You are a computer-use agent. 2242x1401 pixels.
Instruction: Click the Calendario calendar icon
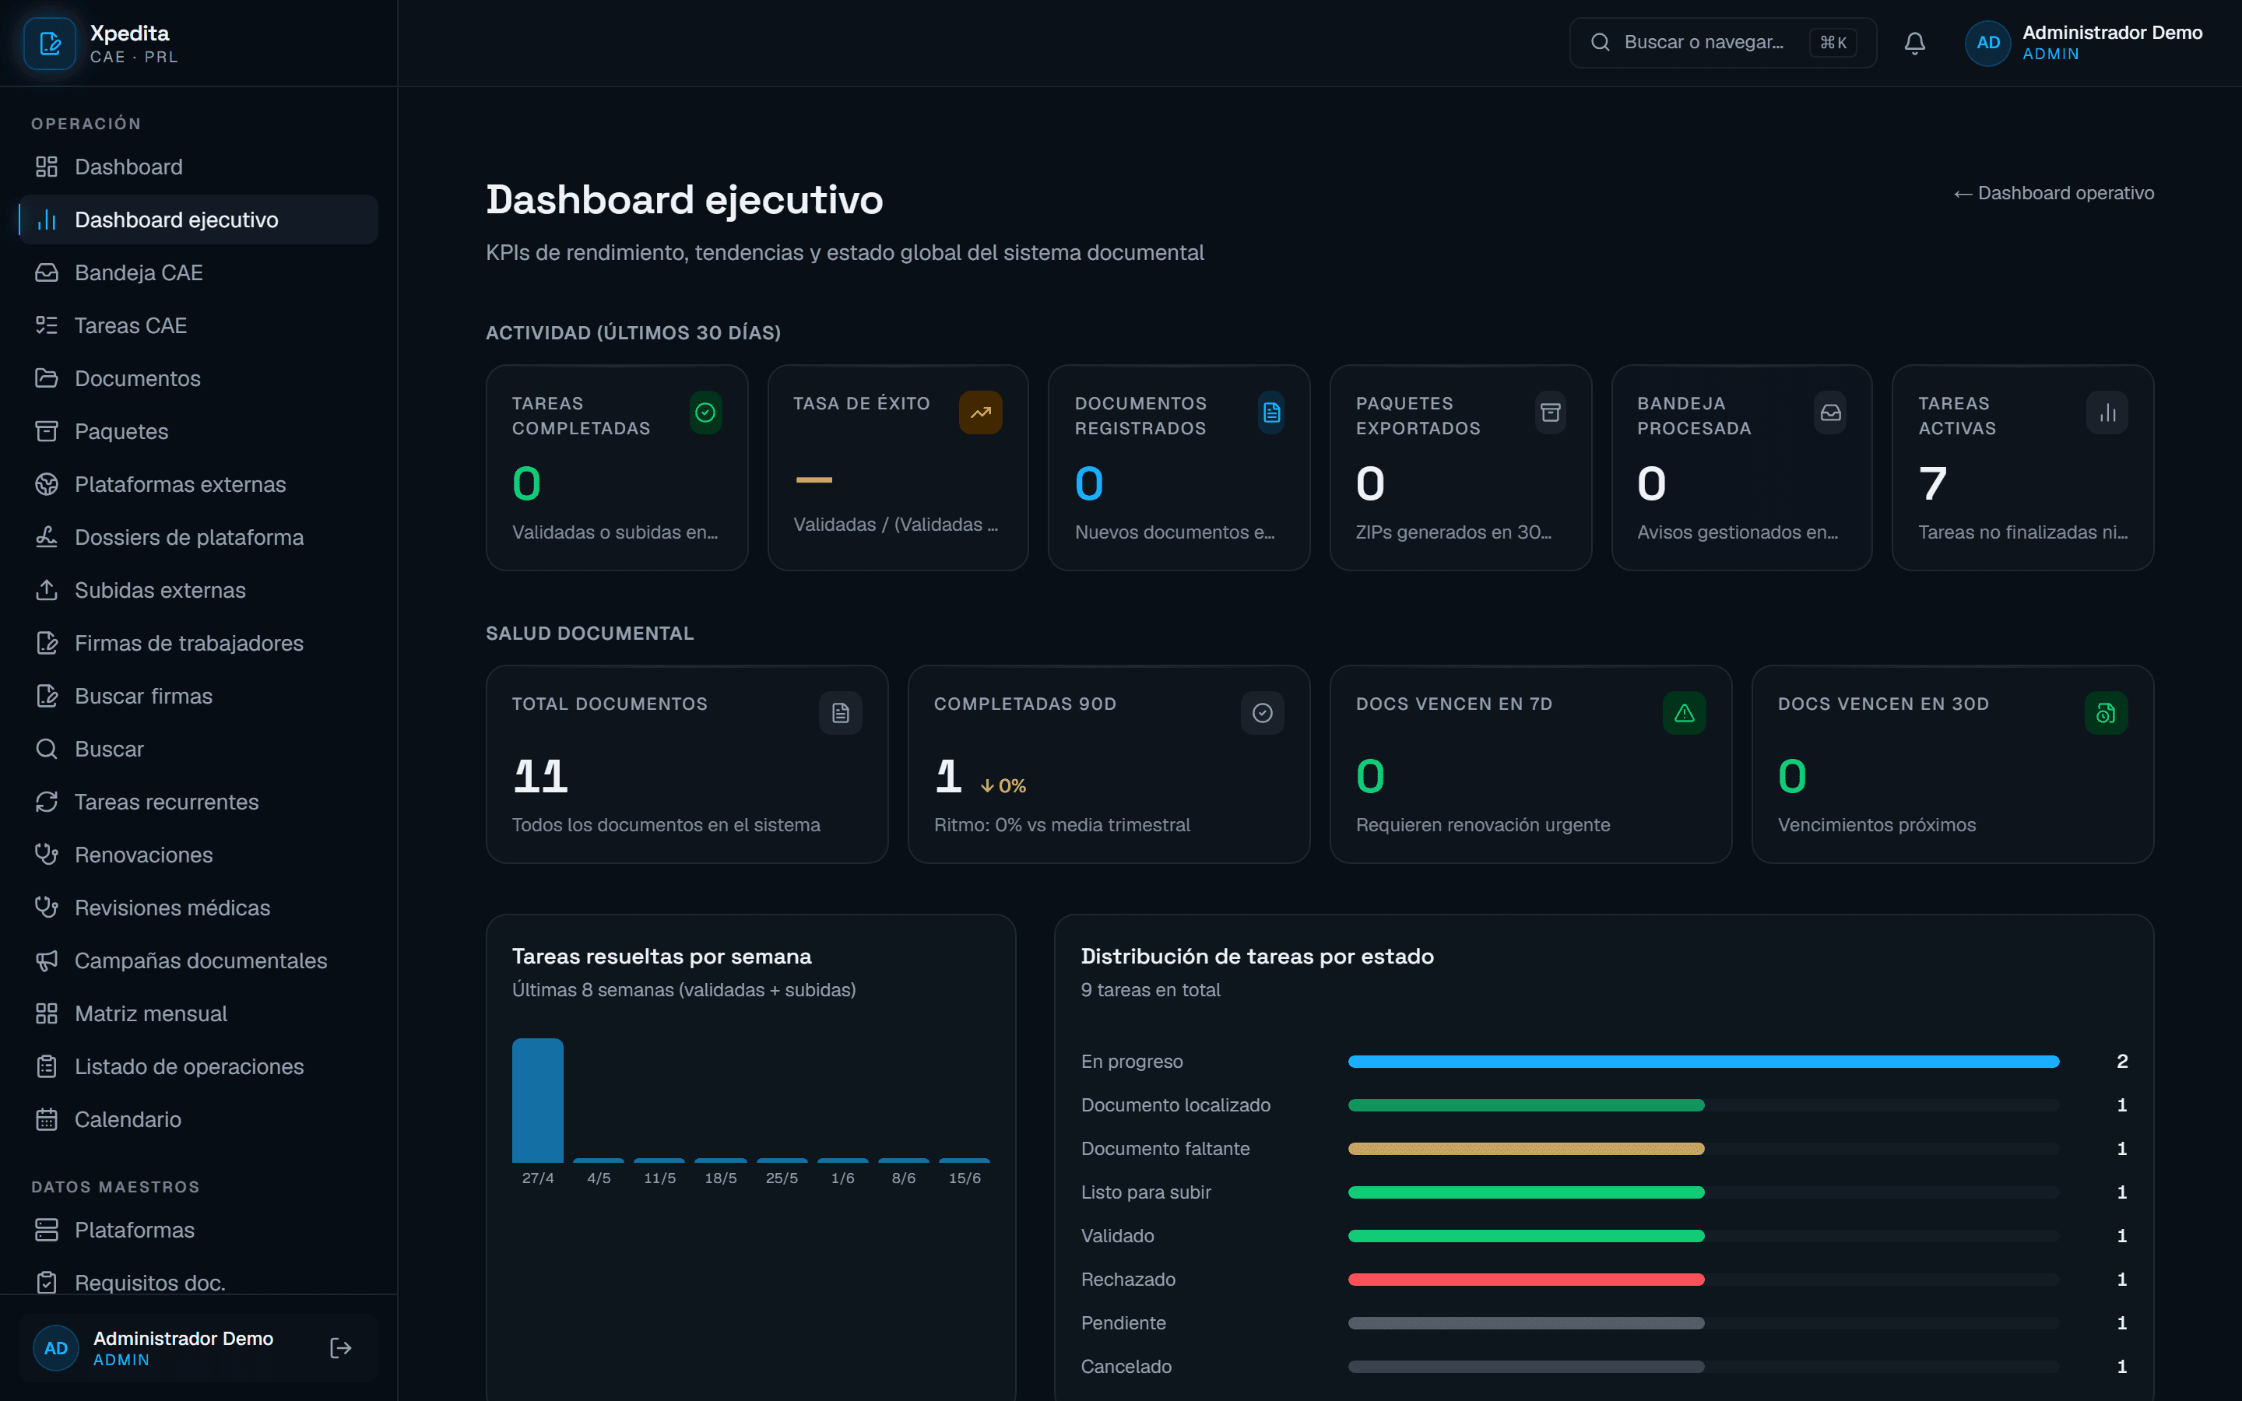pyautogui.click(x=47, y=1119)
